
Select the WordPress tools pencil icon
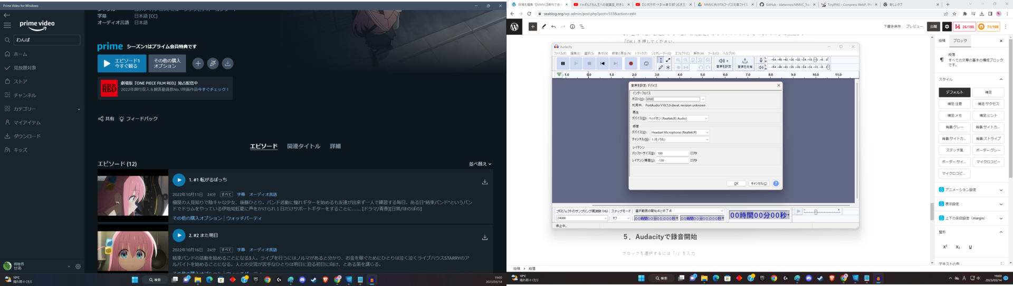[543, 26]
